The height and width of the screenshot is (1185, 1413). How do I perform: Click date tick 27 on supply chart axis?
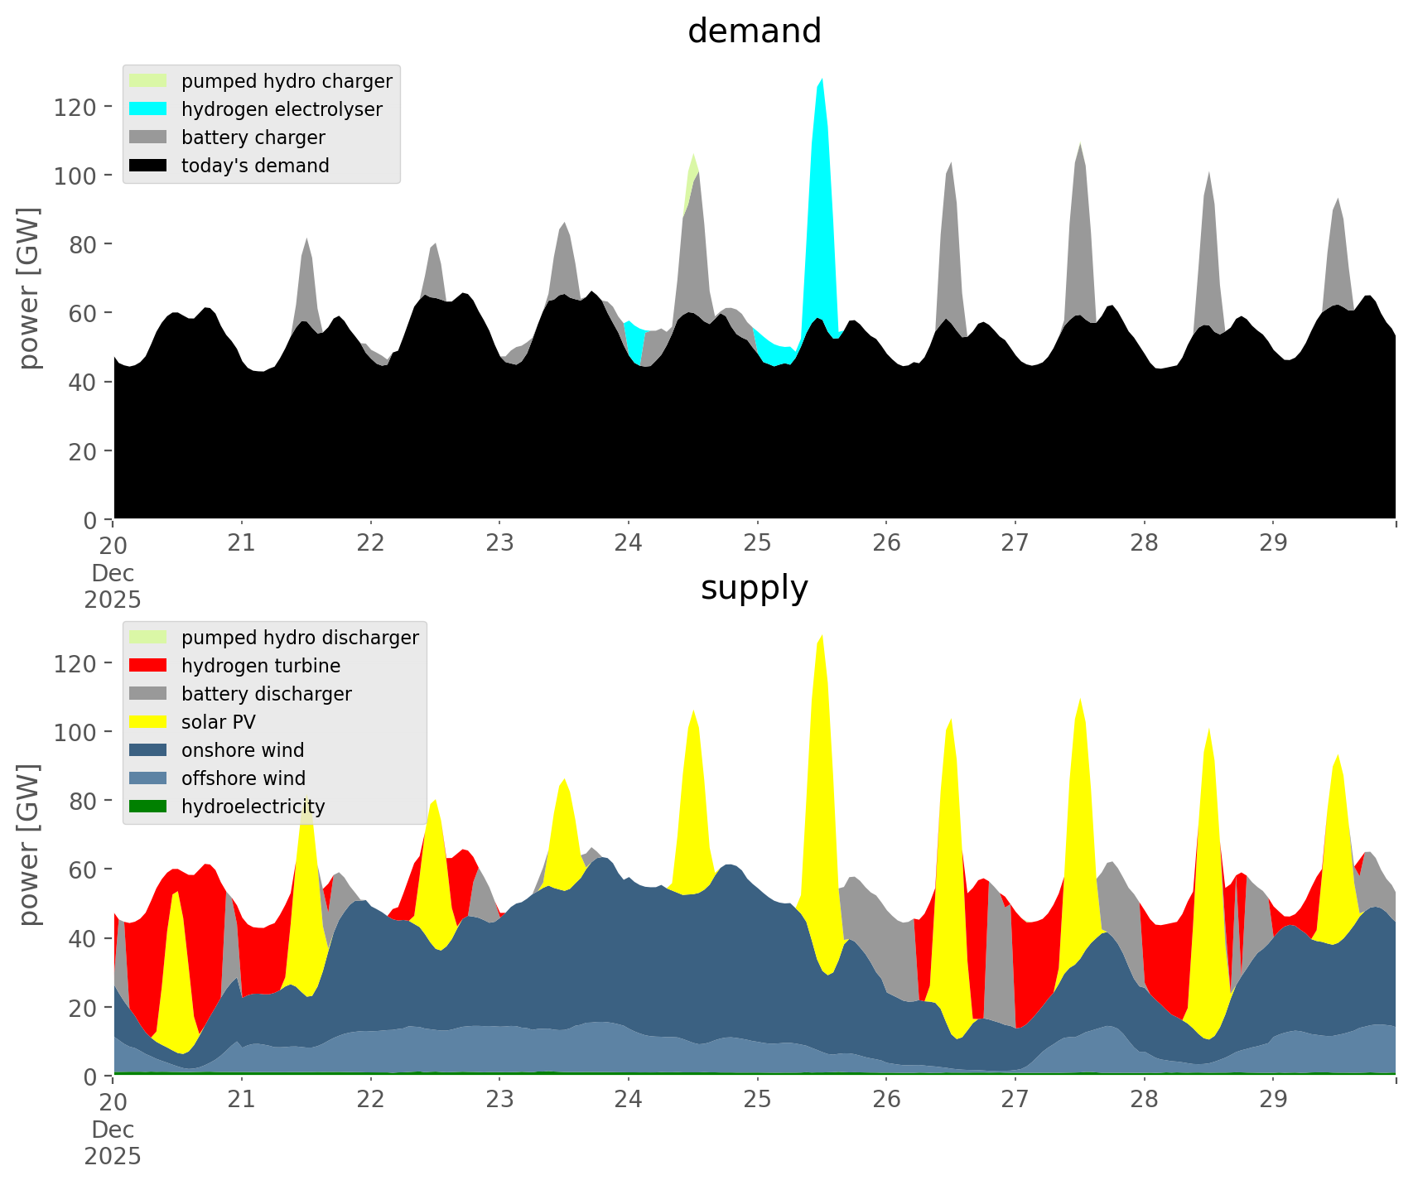[x=1015, y=1101]
